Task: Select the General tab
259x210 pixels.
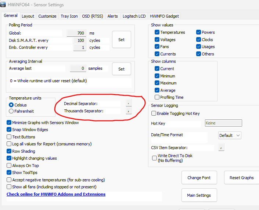Action: (x=11, y=15)
